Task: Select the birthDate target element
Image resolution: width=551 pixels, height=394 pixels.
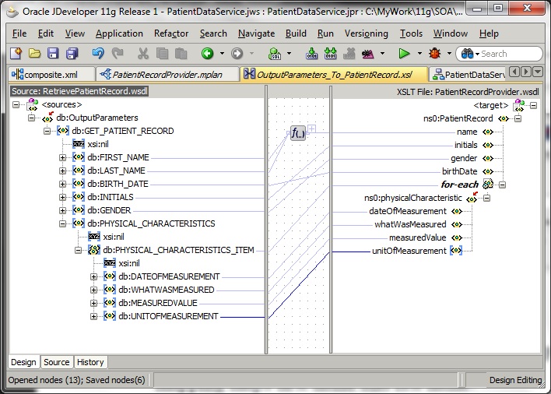Action: point(460,171)
